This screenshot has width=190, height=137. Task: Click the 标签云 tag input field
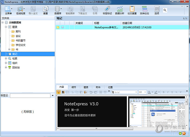point(29,96)
